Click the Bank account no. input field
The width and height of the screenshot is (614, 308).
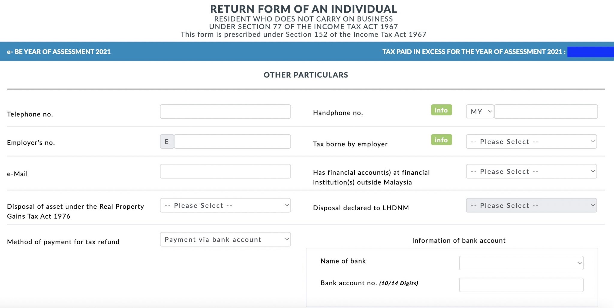pos(522,285)
